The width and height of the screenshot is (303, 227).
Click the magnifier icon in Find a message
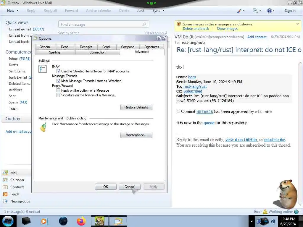[x=144, y=24]
